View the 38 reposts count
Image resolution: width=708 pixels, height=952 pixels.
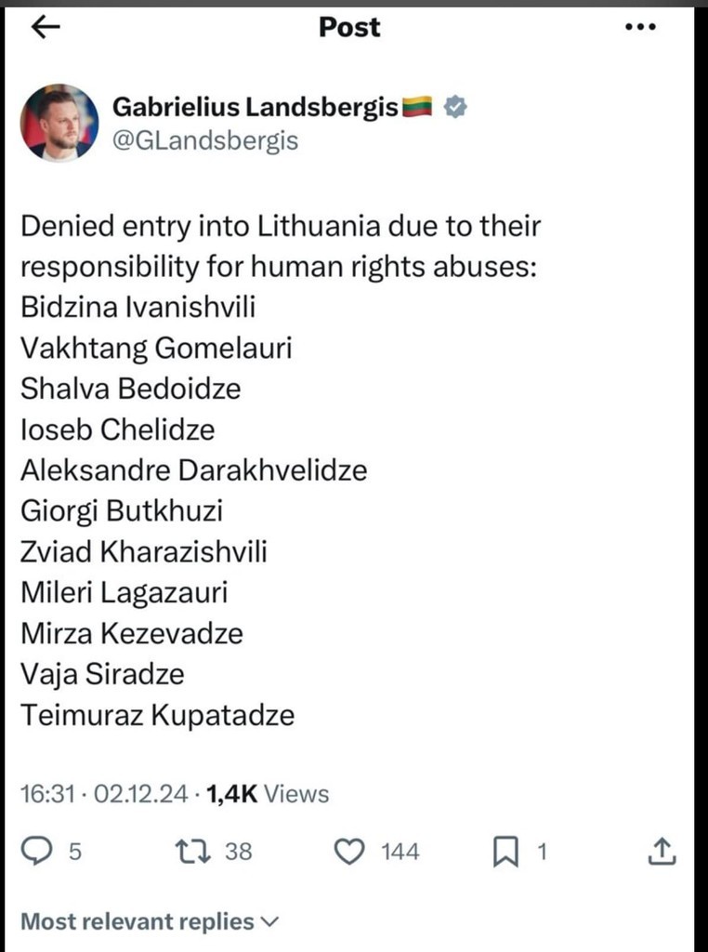tap(239, 852)
